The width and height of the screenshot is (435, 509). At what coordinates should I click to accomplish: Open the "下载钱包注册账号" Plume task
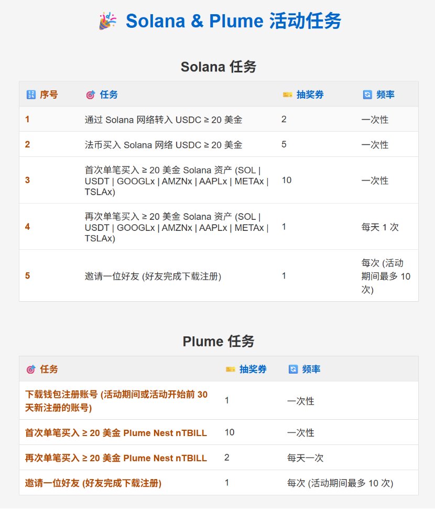tap(116, 401)
